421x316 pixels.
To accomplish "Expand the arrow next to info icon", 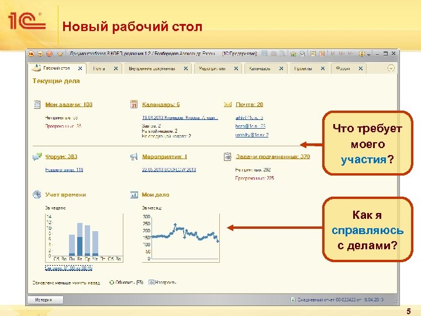I will pos(369,54).
